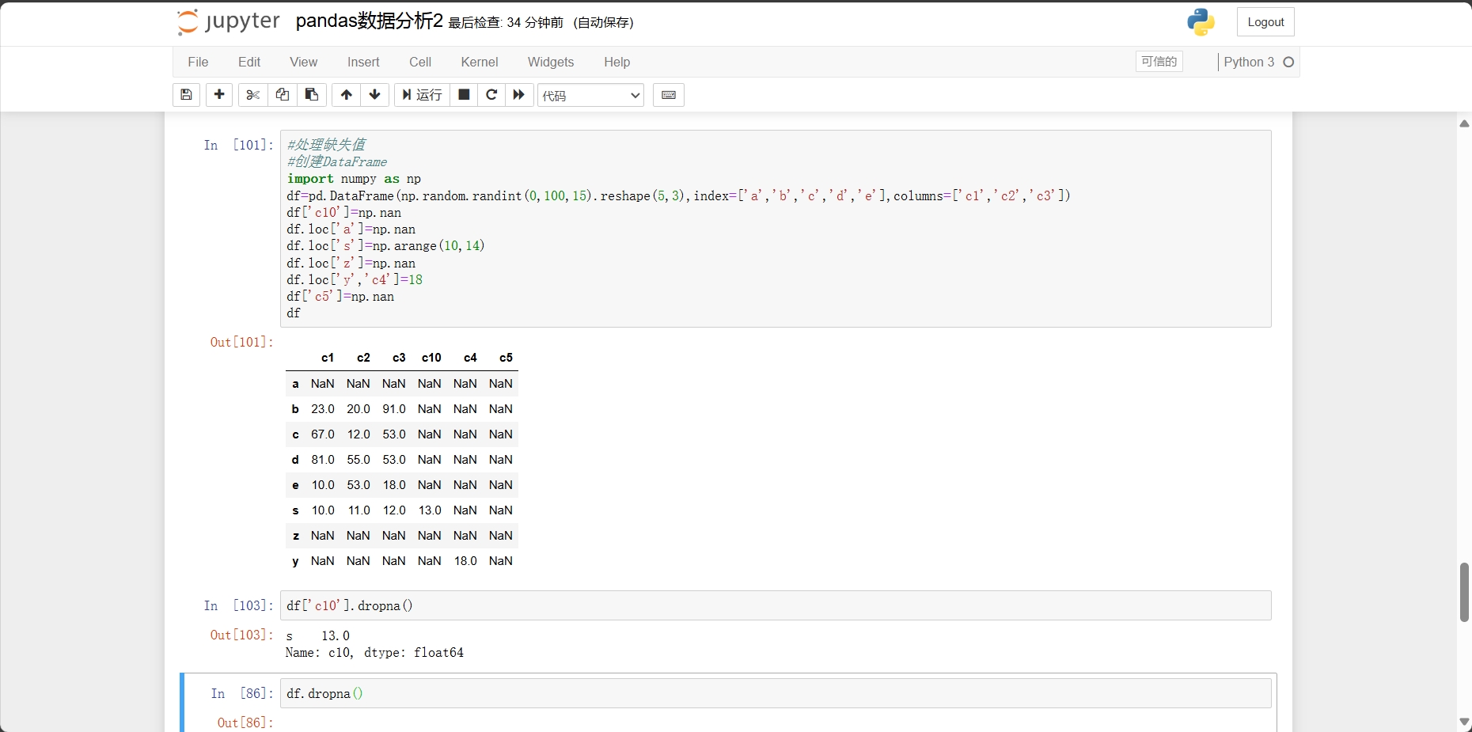Screen dimensions: 1472x732
Task: Click the 'import numpy as np' code line
Action: click(x=354, y=179)
